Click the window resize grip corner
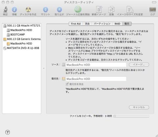This screenshot has height=137, width=158. [x=157, y=136]
